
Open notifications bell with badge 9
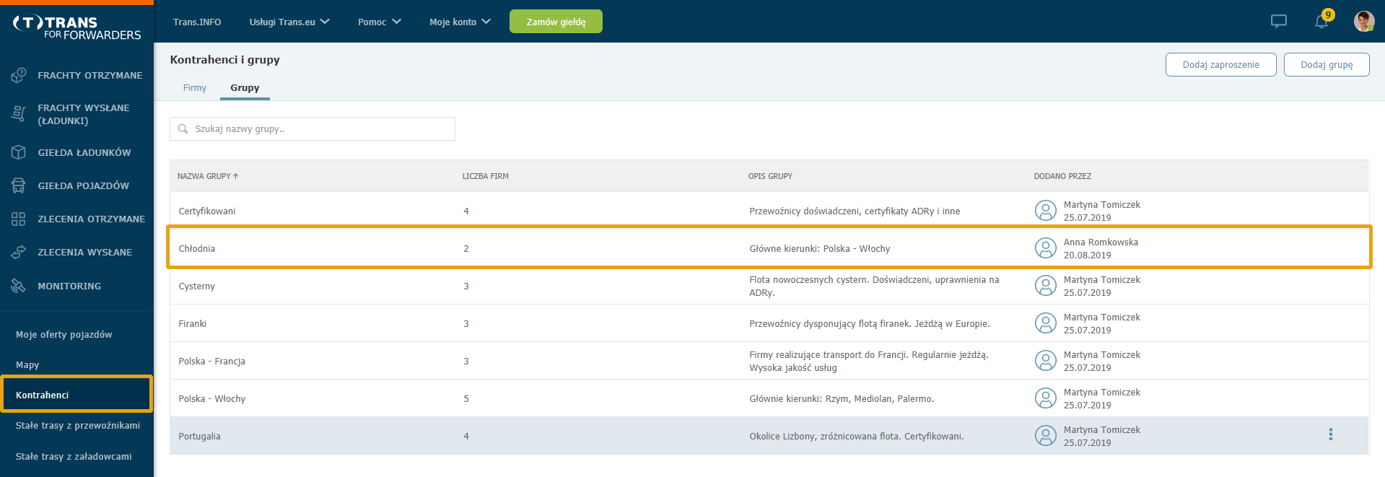point(1322,21)
